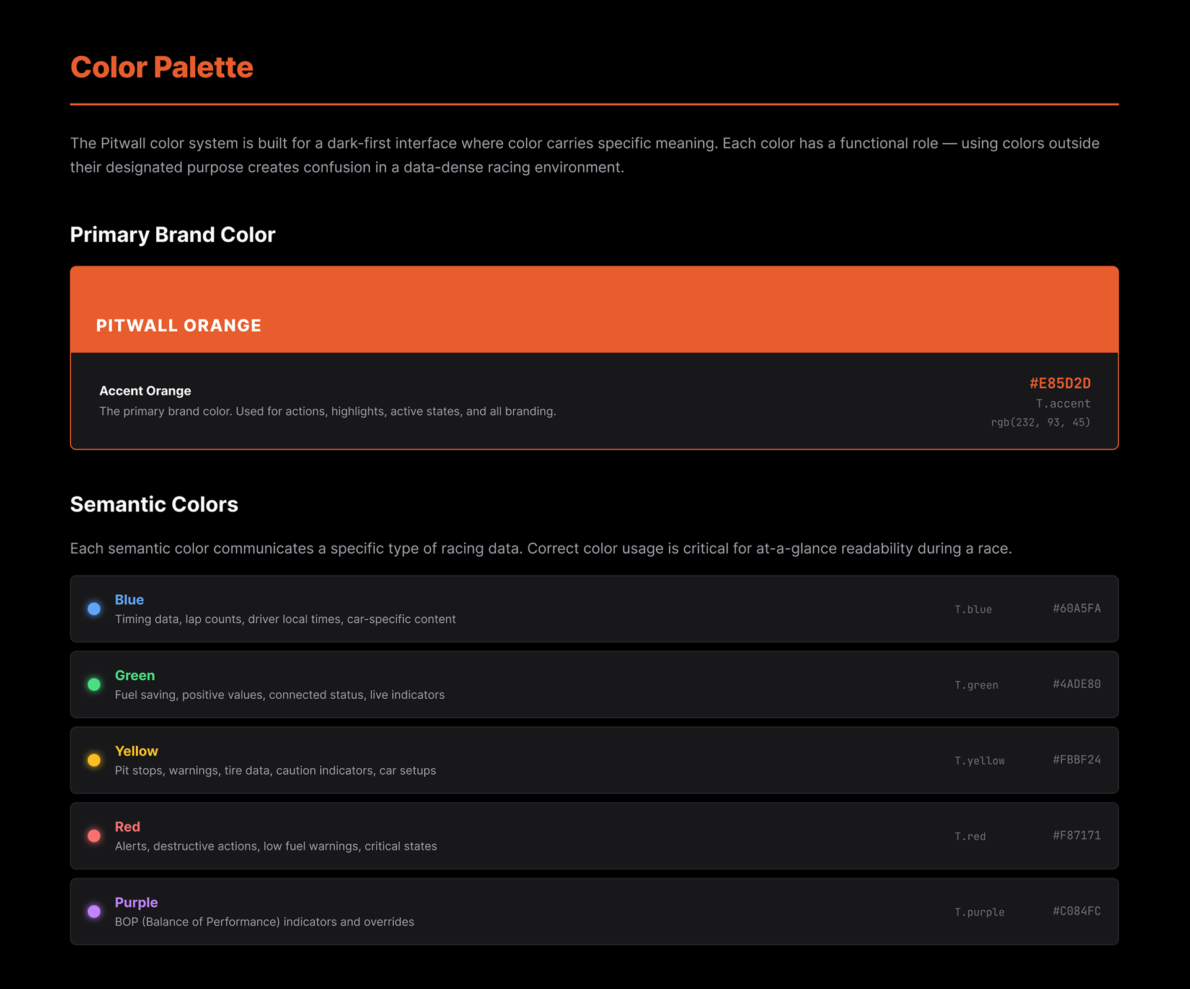Click the rgb(232, 93, 45) value
Screen dimensions: 1190x989
(1040, 422)
